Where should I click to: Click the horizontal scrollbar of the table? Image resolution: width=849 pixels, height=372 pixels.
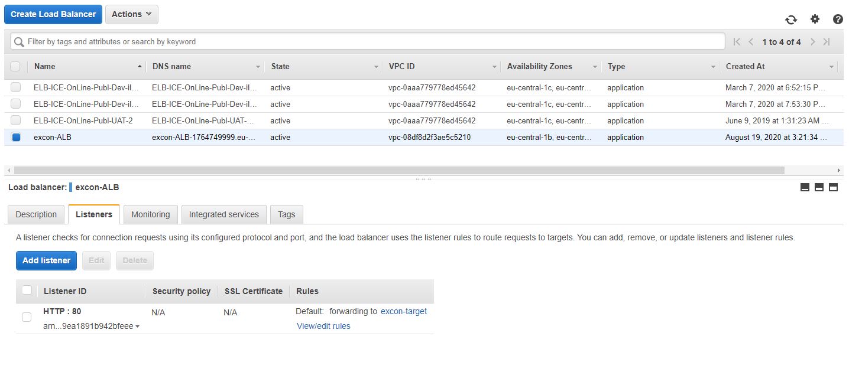coord(396,170)
